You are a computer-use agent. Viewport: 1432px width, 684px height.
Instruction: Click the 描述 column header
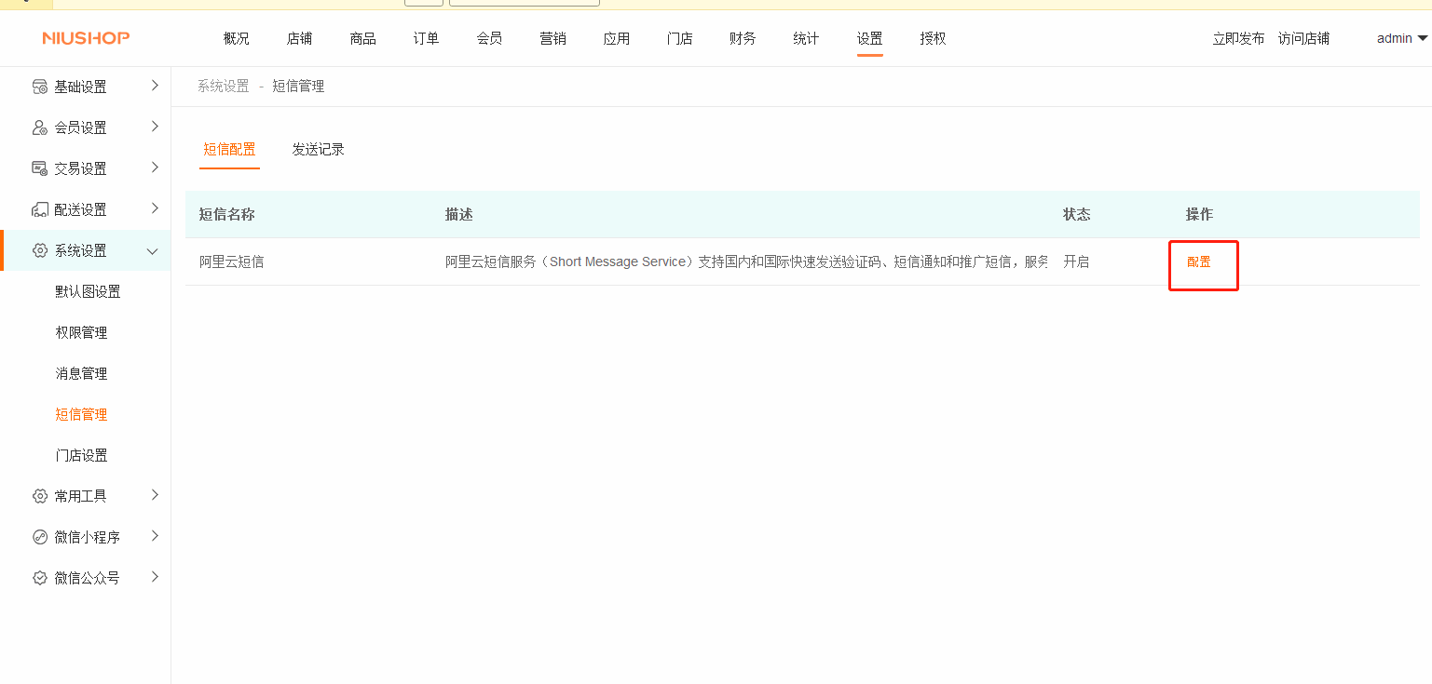pos(458,215)
